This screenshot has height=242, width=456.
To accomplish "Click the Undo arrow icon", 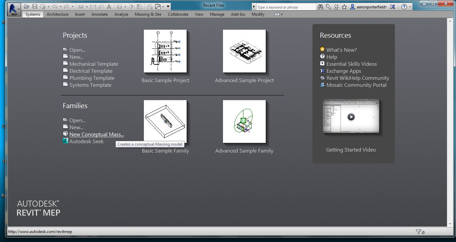I will pos(55,7).
